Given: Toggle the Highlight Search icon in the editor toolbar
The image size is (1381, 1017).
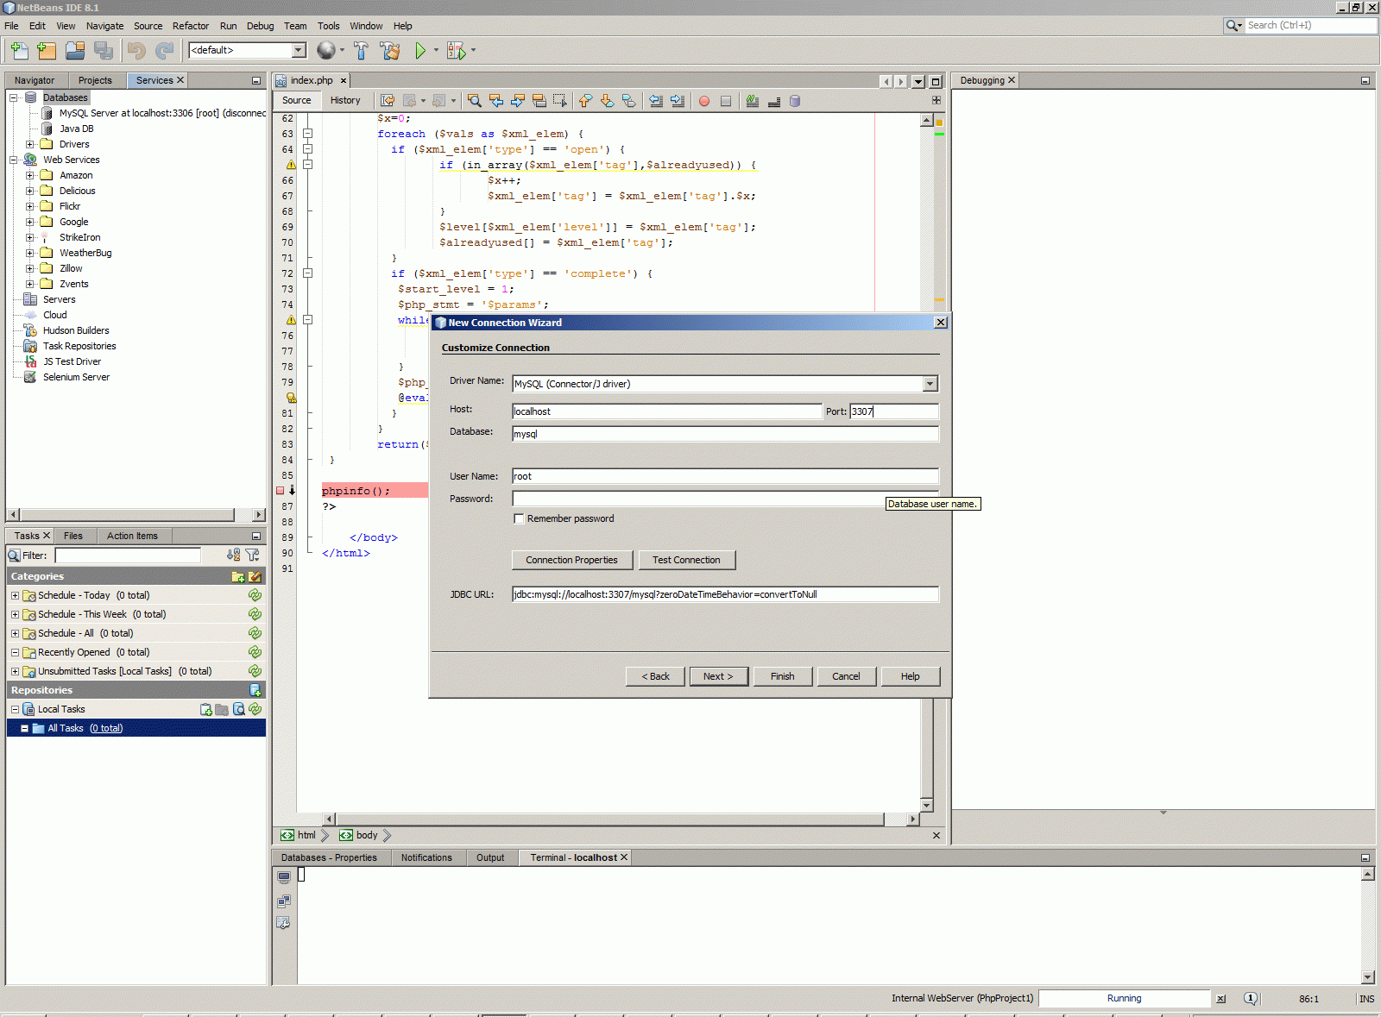Looking at the screenshot, I should click(539, 101).
